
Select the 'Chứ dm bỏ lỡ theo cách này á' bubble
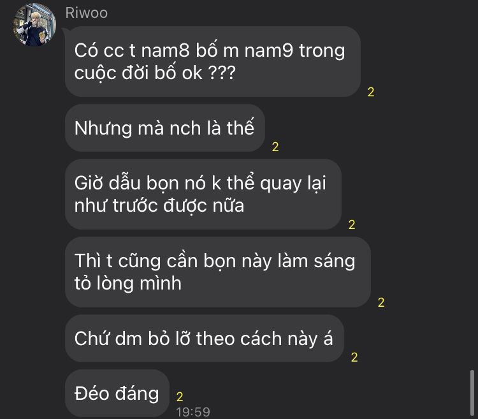204,339
